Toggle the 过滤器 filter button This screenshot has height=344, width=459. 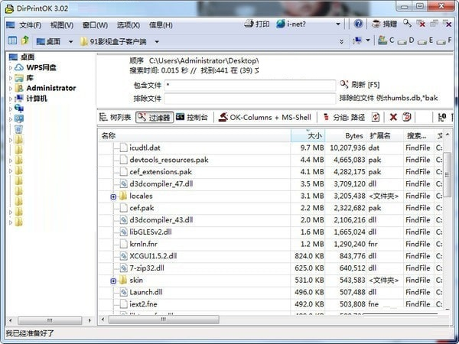click(x=154, y=117)
